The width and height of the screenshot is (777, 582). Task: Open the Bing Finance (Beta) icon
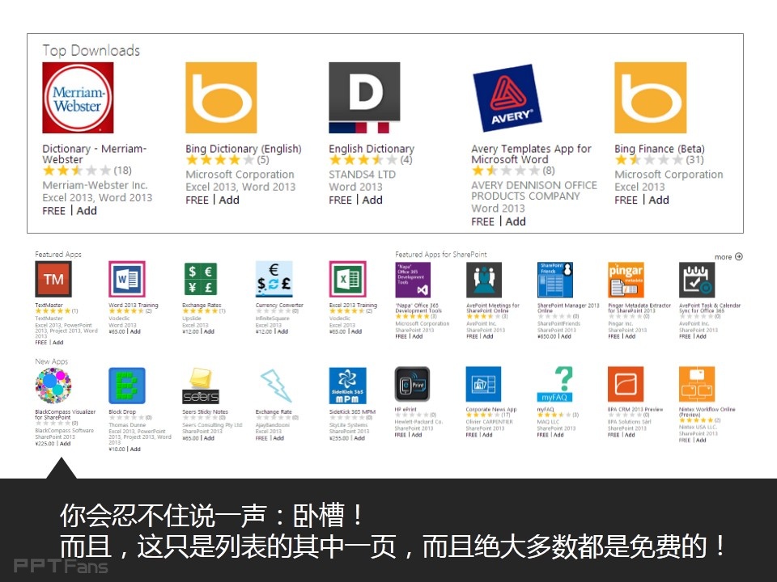[650, 98]
